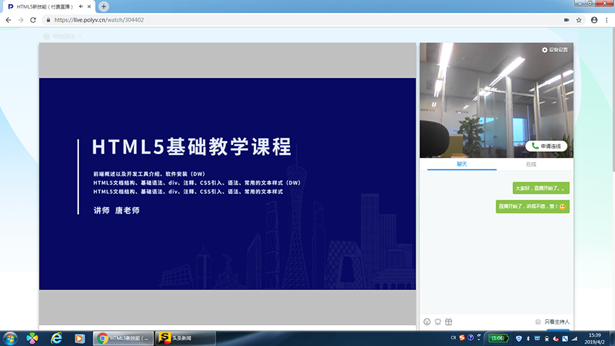Open the Chrome profile avatar

click(594, 20)
